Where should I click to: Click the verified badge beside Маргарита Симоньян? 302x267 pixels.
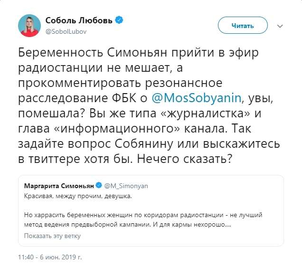click(x=100, y=184)
